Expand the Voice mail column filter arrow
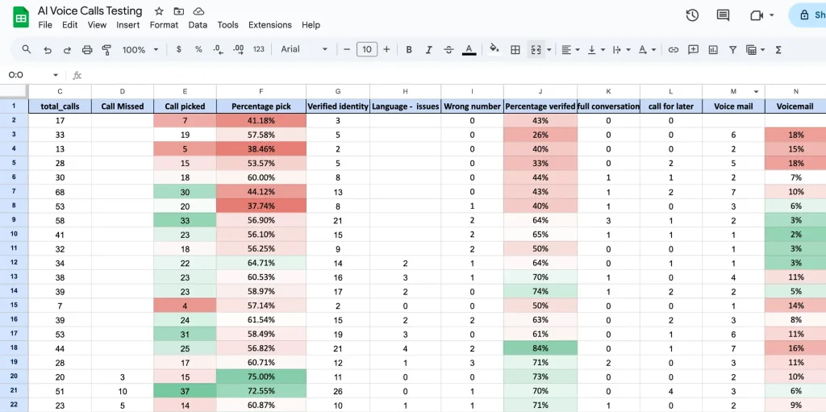 coord(756,92)
